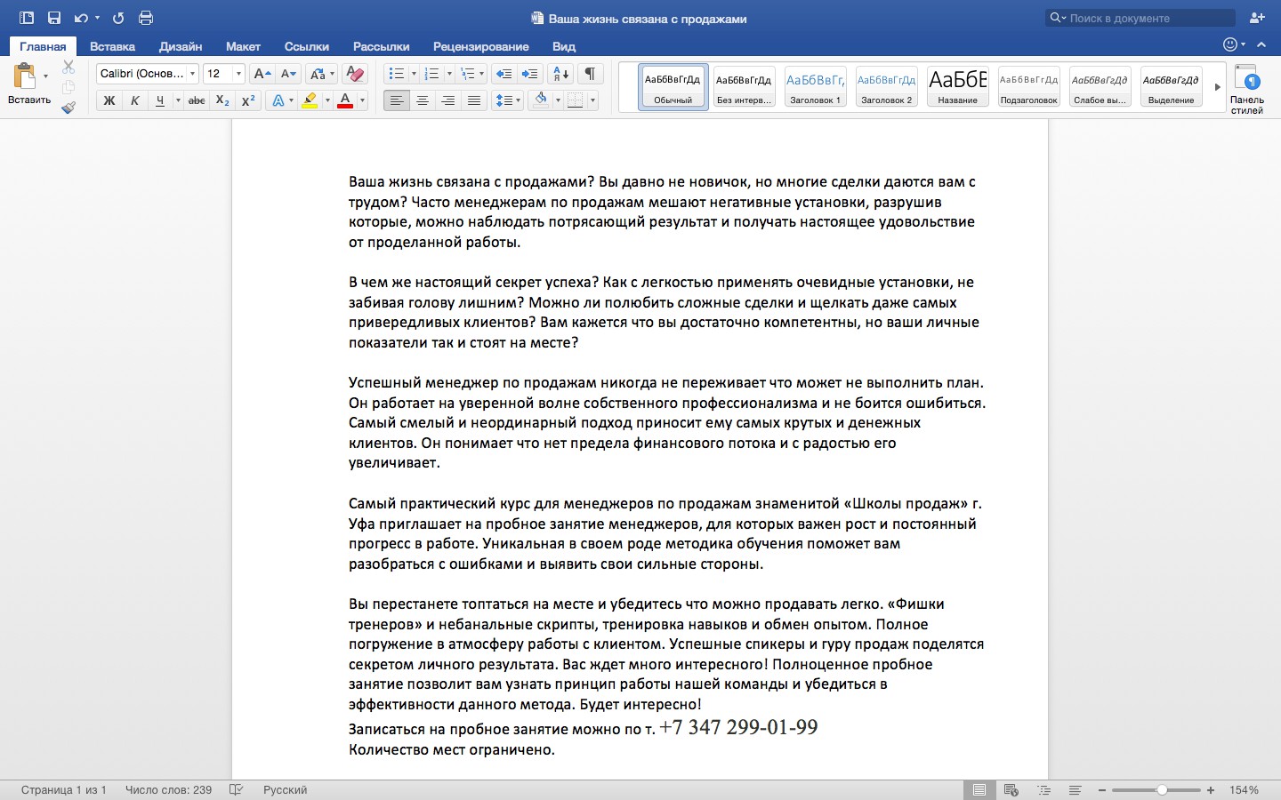Open the font size 12 combo box
Image resolution: width=1281 pixels, height=800 pixels.
click(x=223, y=74)
